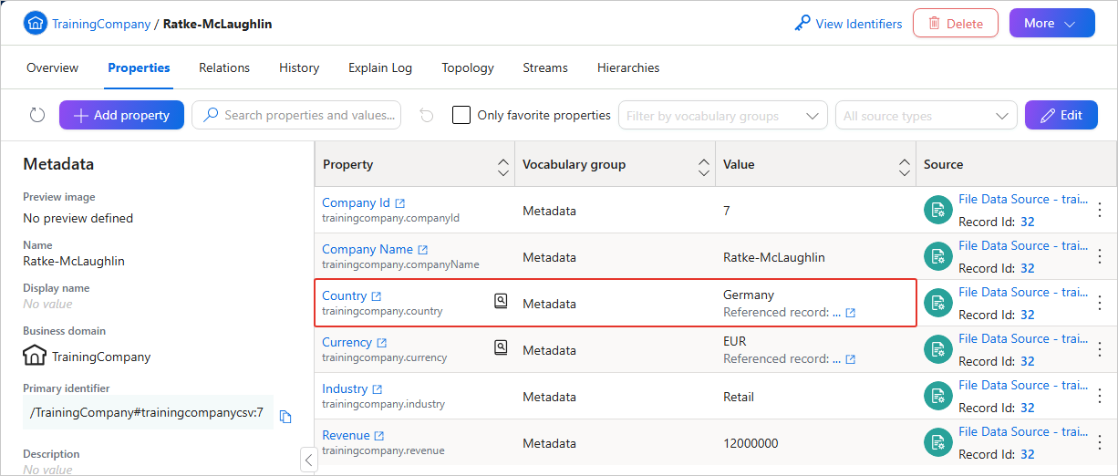
Task: Open more options menu for Currency row
Action: [x=1100, y=350]
